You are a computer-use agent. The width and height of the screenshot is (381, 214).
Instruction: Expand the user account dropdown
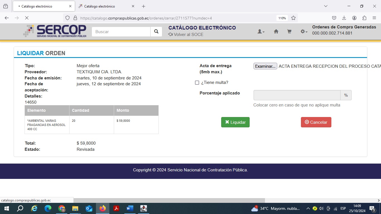click(x=261, y=32)
